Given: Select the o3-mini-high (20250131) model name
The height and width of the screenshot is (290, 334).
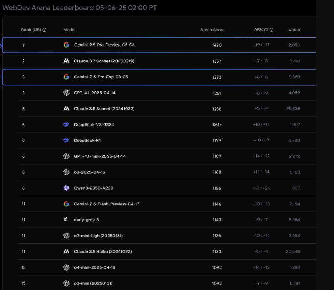Looking at the screenshot, I should 98,236.
